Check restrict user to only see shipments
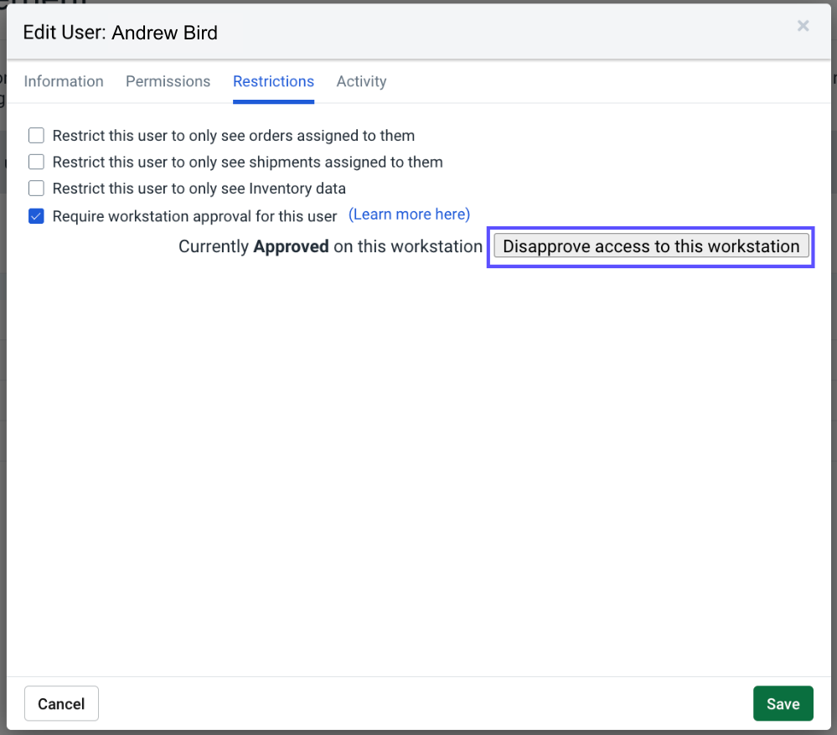Screen dimensions: 837x735 point(36,162)
